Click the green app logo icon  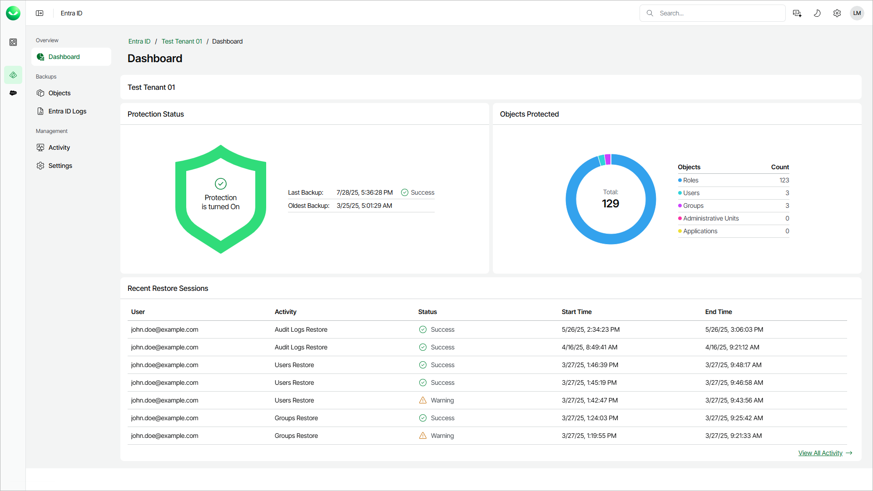point(13,13)
